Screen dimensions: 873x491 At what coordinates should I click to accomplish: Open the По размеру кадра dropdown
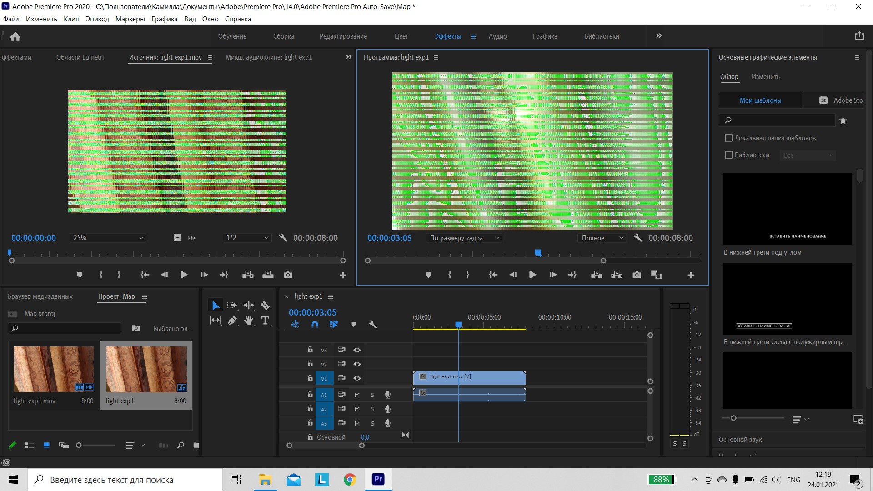point(463,238)
